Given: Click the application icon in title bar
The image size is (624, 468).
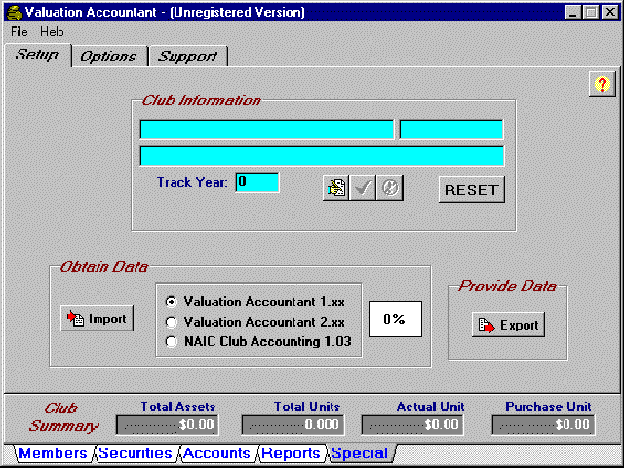Looking at the screenshot, I should pos(13,13).
